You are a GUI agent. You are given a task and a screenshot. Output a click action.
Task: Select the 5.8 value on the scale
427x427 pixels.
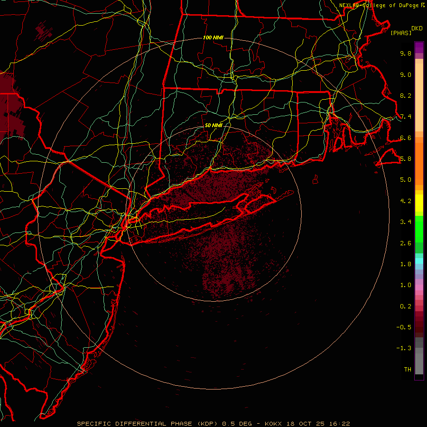(x=406, y=159)
